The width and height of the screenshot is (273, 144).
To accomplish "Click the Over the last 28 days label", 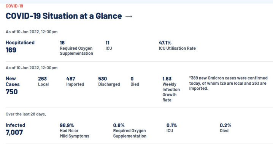I will (26, 114).
